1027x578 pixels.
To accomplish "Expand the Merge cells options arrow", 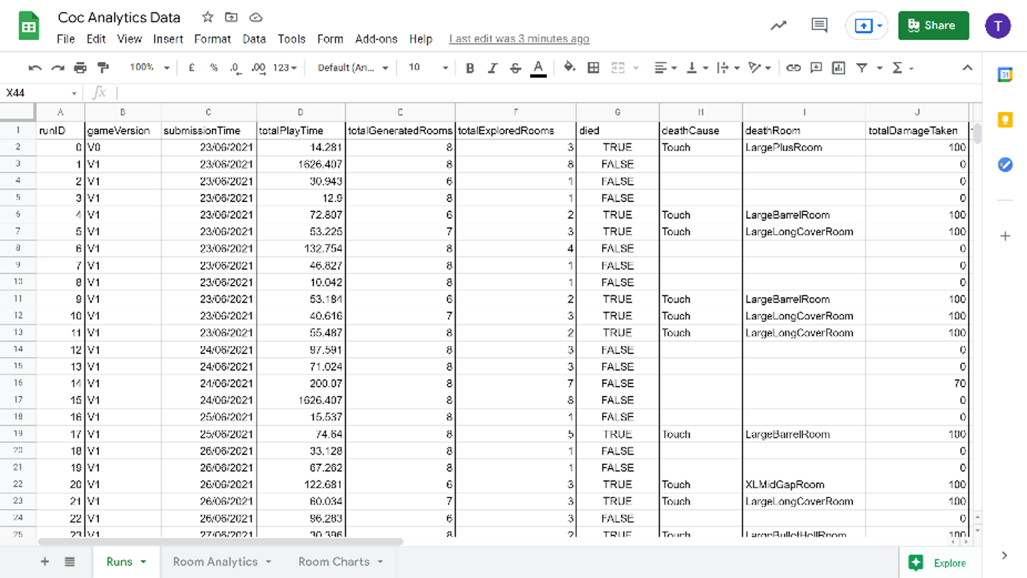I will (x=636, y=68).
